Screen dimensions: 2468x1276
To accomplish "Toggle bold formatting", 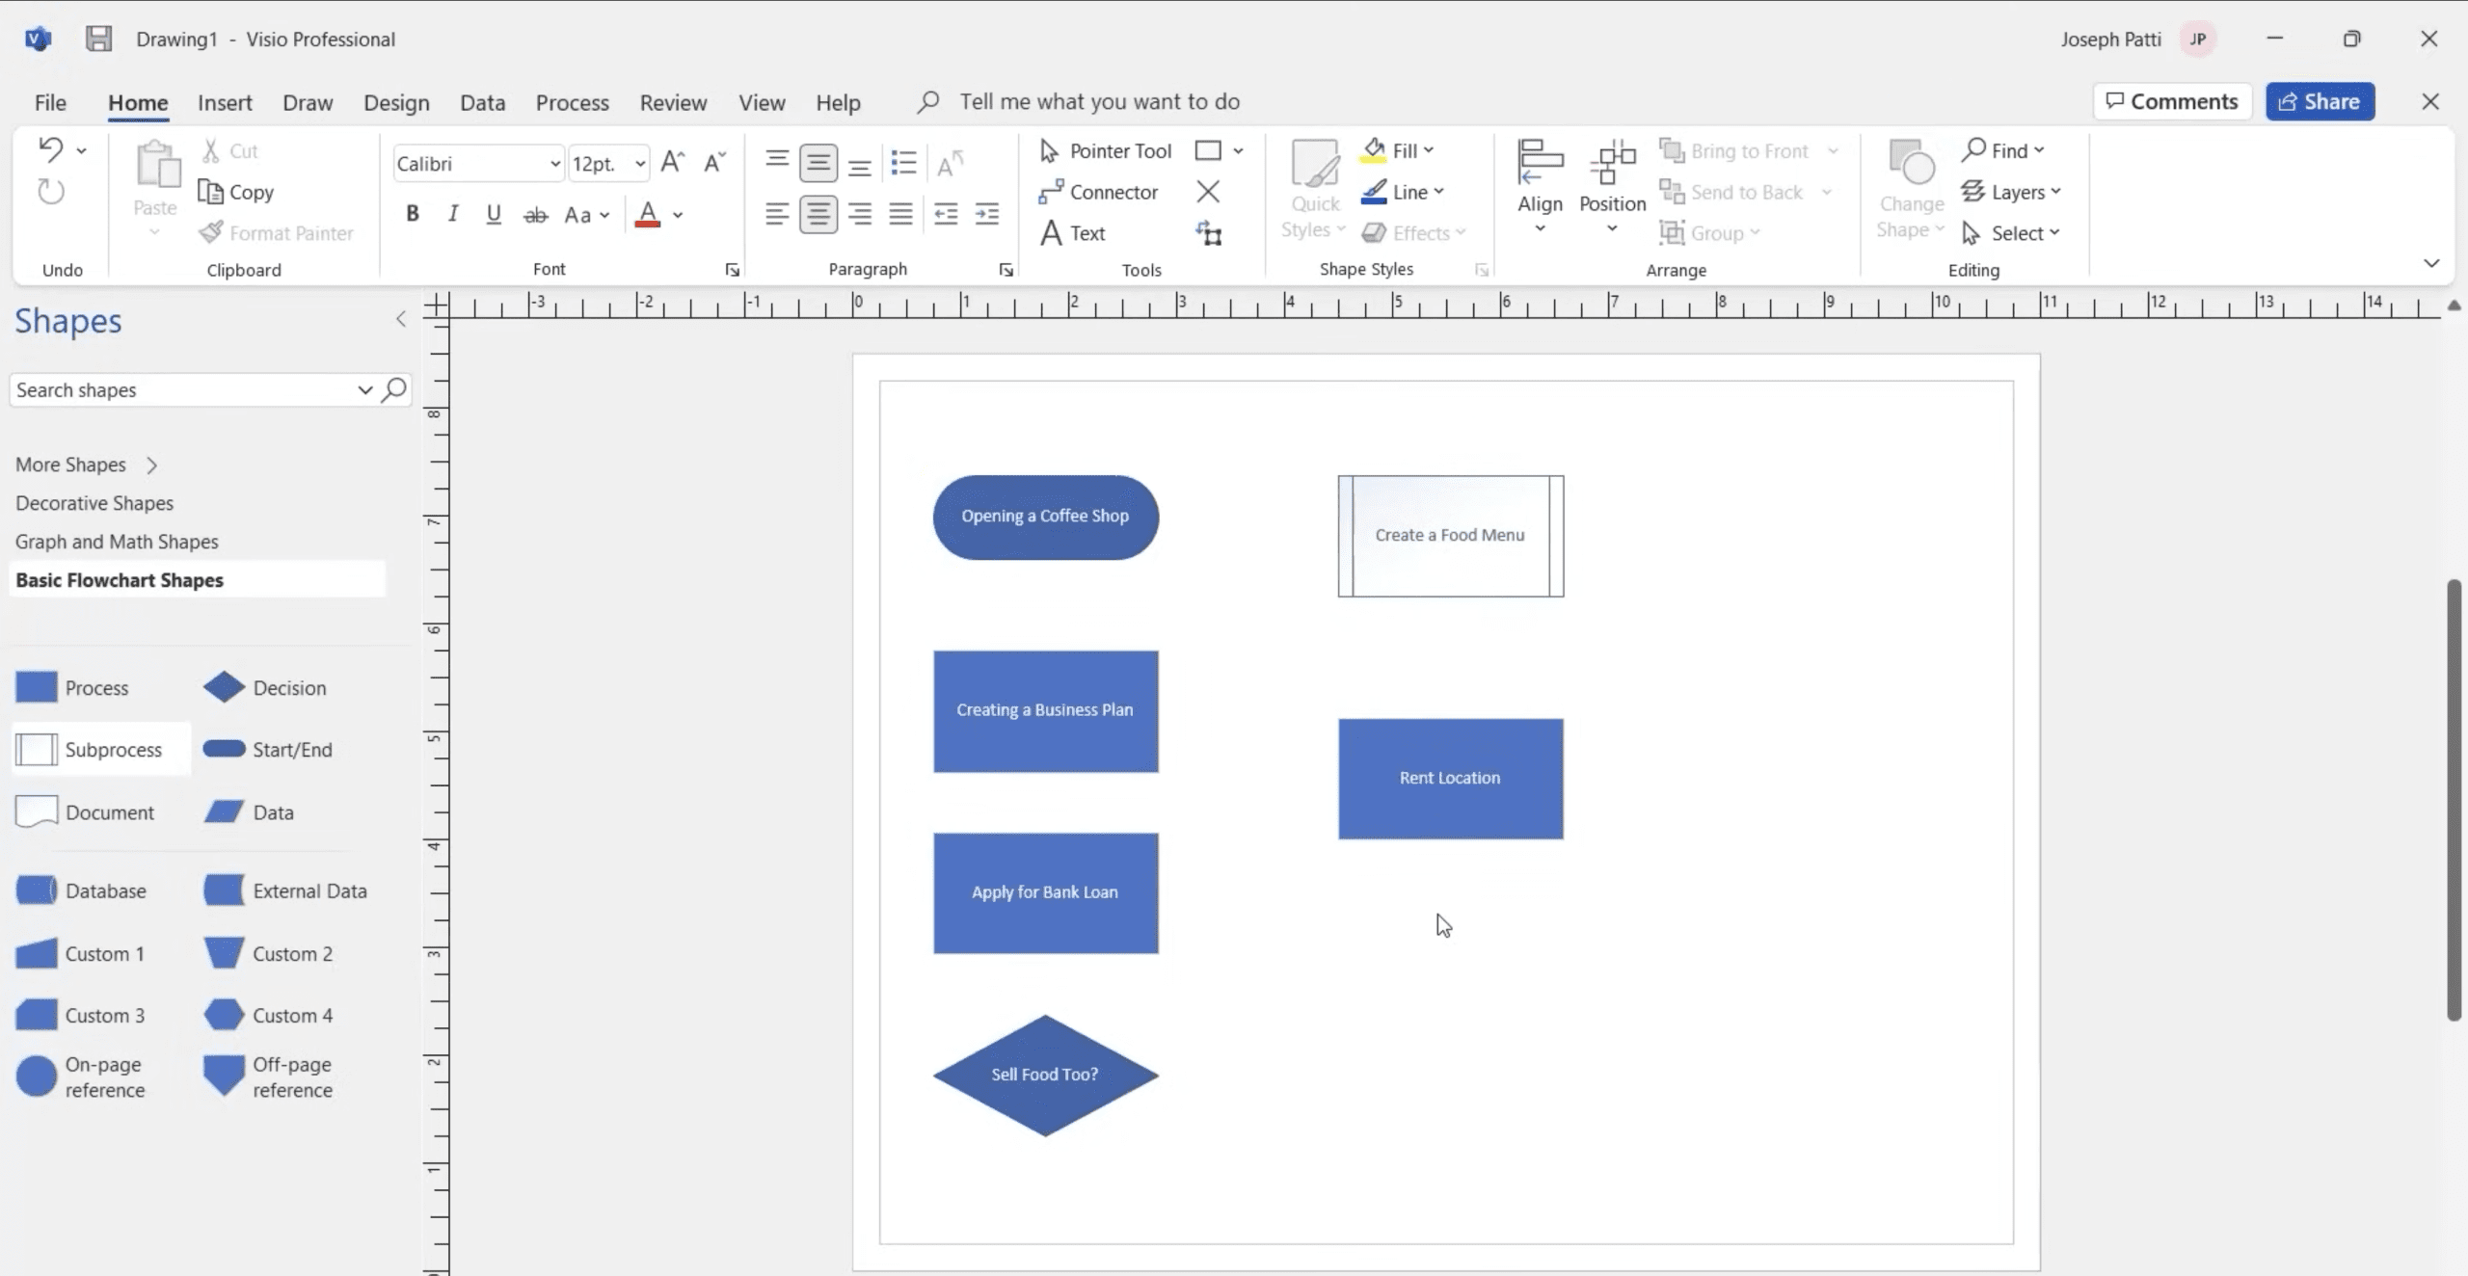I will point(413,214).
